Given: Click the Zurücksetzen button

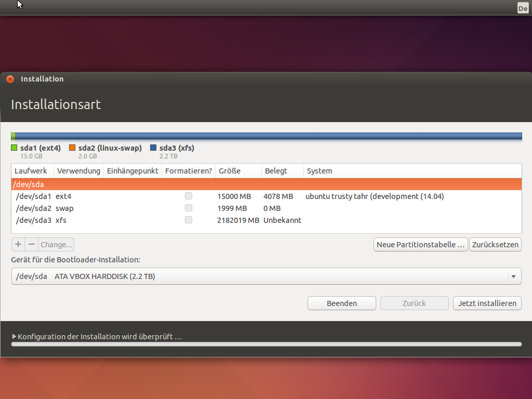Looking at the screenshot, I should [495, 245].
